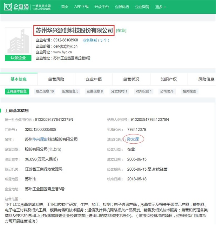
Task: Click the company building placeholder image
Action: click(18, 41)
